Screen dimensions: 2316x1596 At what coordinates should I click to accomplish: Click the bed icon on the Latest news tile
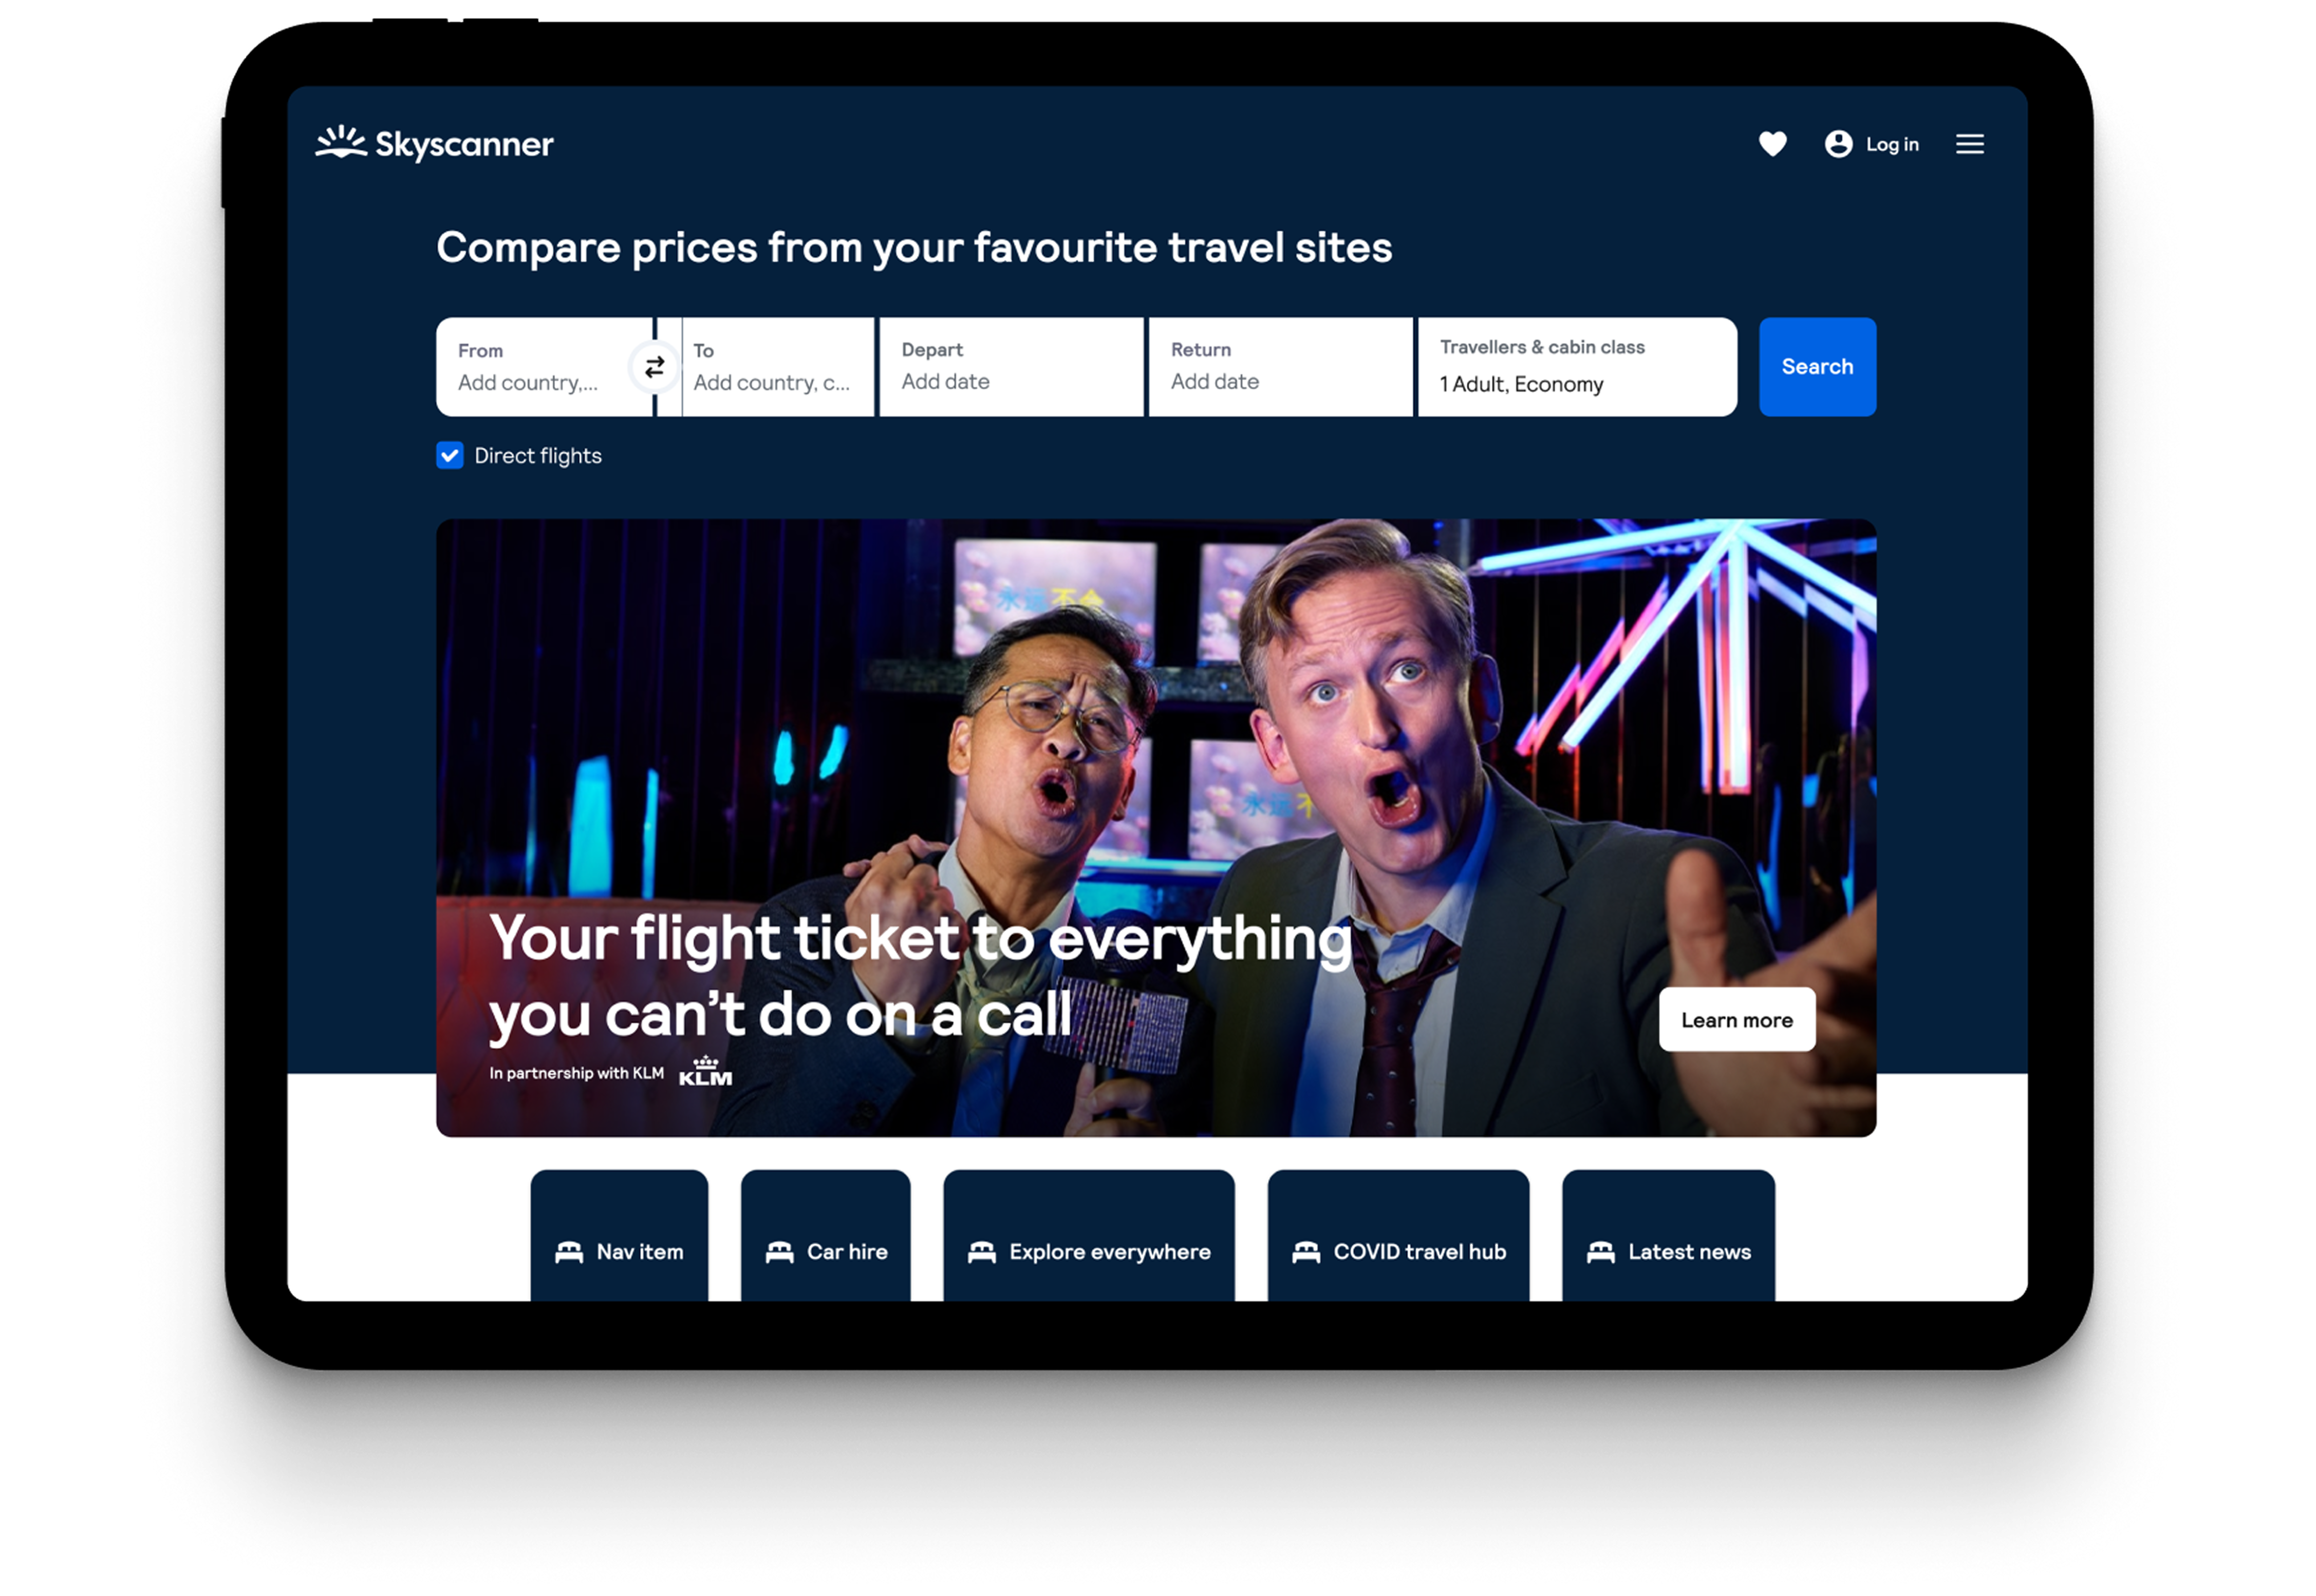(x=1600, y=1252)
